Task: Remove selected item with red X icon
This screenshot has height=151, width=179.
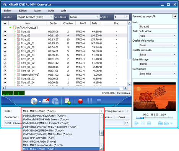Action: tap(46, 101)
